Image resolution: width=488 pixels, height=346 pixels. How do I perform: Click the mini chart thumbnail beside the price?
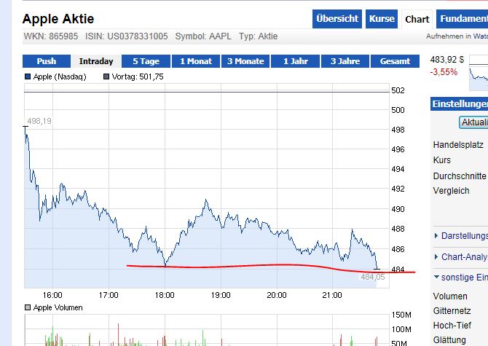pyautogui.click(x=479, y=71)
